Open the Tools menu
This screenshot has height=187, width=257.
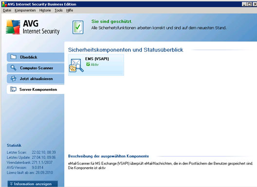coord(58,11)
